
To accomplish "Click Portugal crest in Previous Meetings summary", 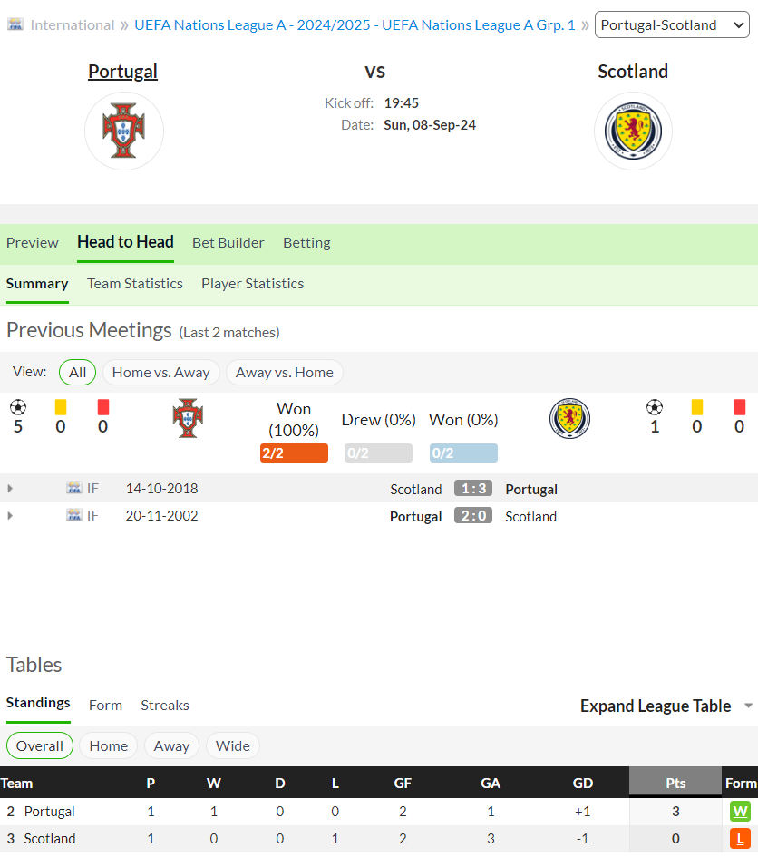I will click(x=188, y=418).
